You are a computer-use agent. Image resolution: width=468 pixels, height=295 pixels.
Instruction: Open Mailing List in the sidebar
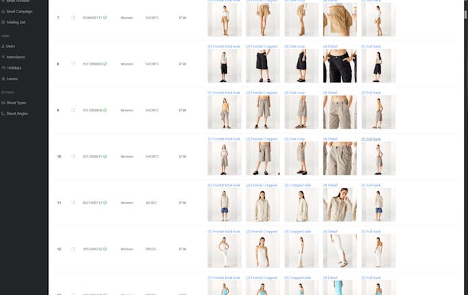coord(16,22)
